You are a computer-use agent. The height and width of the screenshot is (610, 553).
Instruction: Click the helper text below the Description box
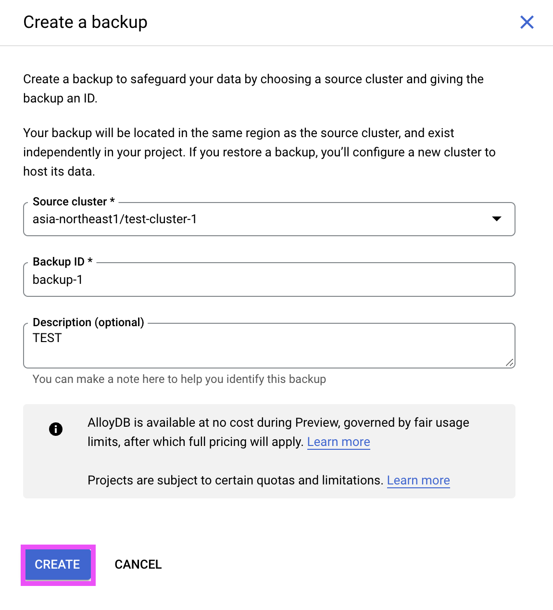pyautogui.click(x=179, y=379)
